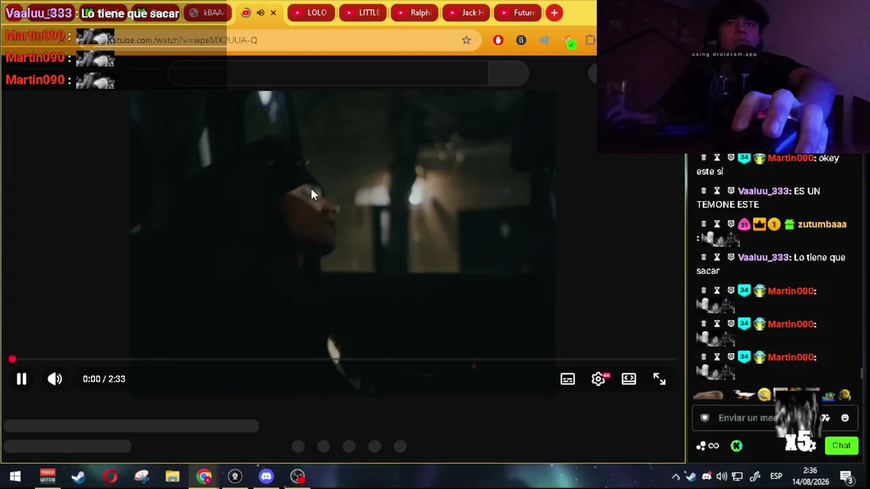Show hidden system tray icons

tap(676, 476)
